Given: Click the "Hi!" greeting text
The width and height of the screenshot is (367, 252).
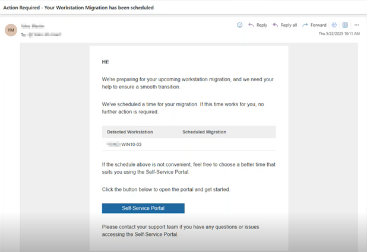Looking at the screenshot, I should point(106,62).
